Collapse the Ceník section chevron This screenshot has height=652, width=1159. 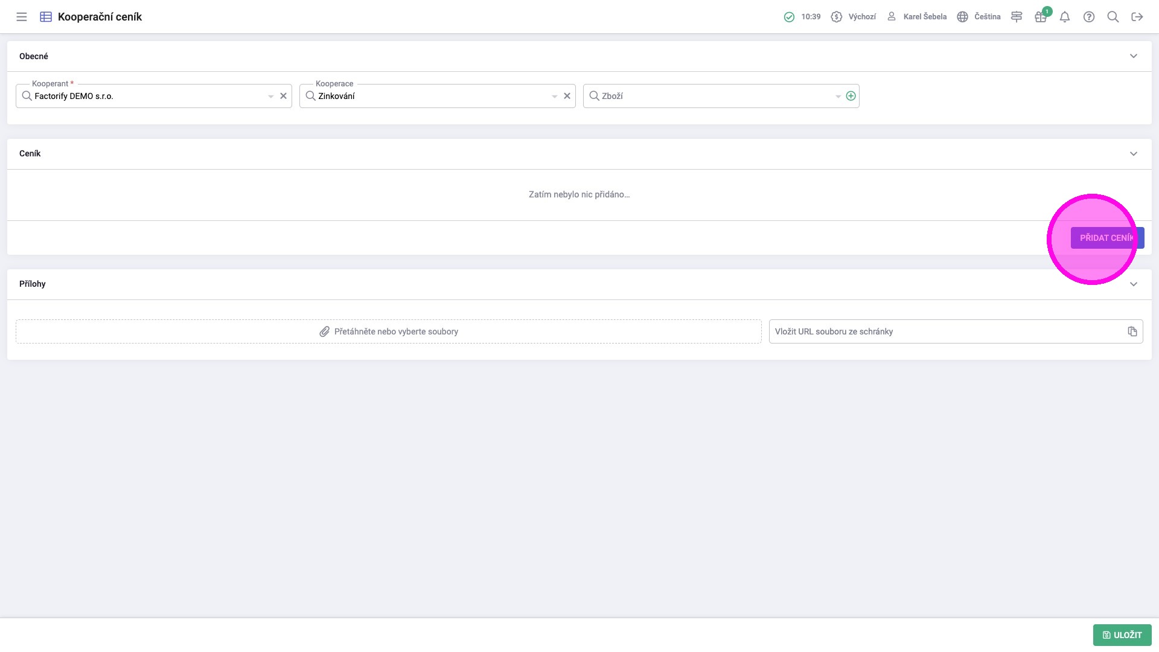[1133, 154]
